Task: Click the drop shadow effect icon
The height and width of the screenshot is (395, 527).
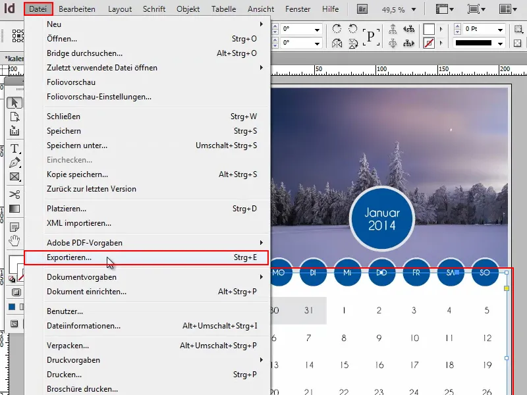Action: tap(518, 29)
